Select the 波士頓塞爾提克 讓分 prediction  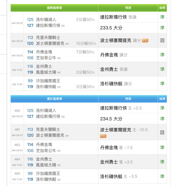tap(120, 40)
